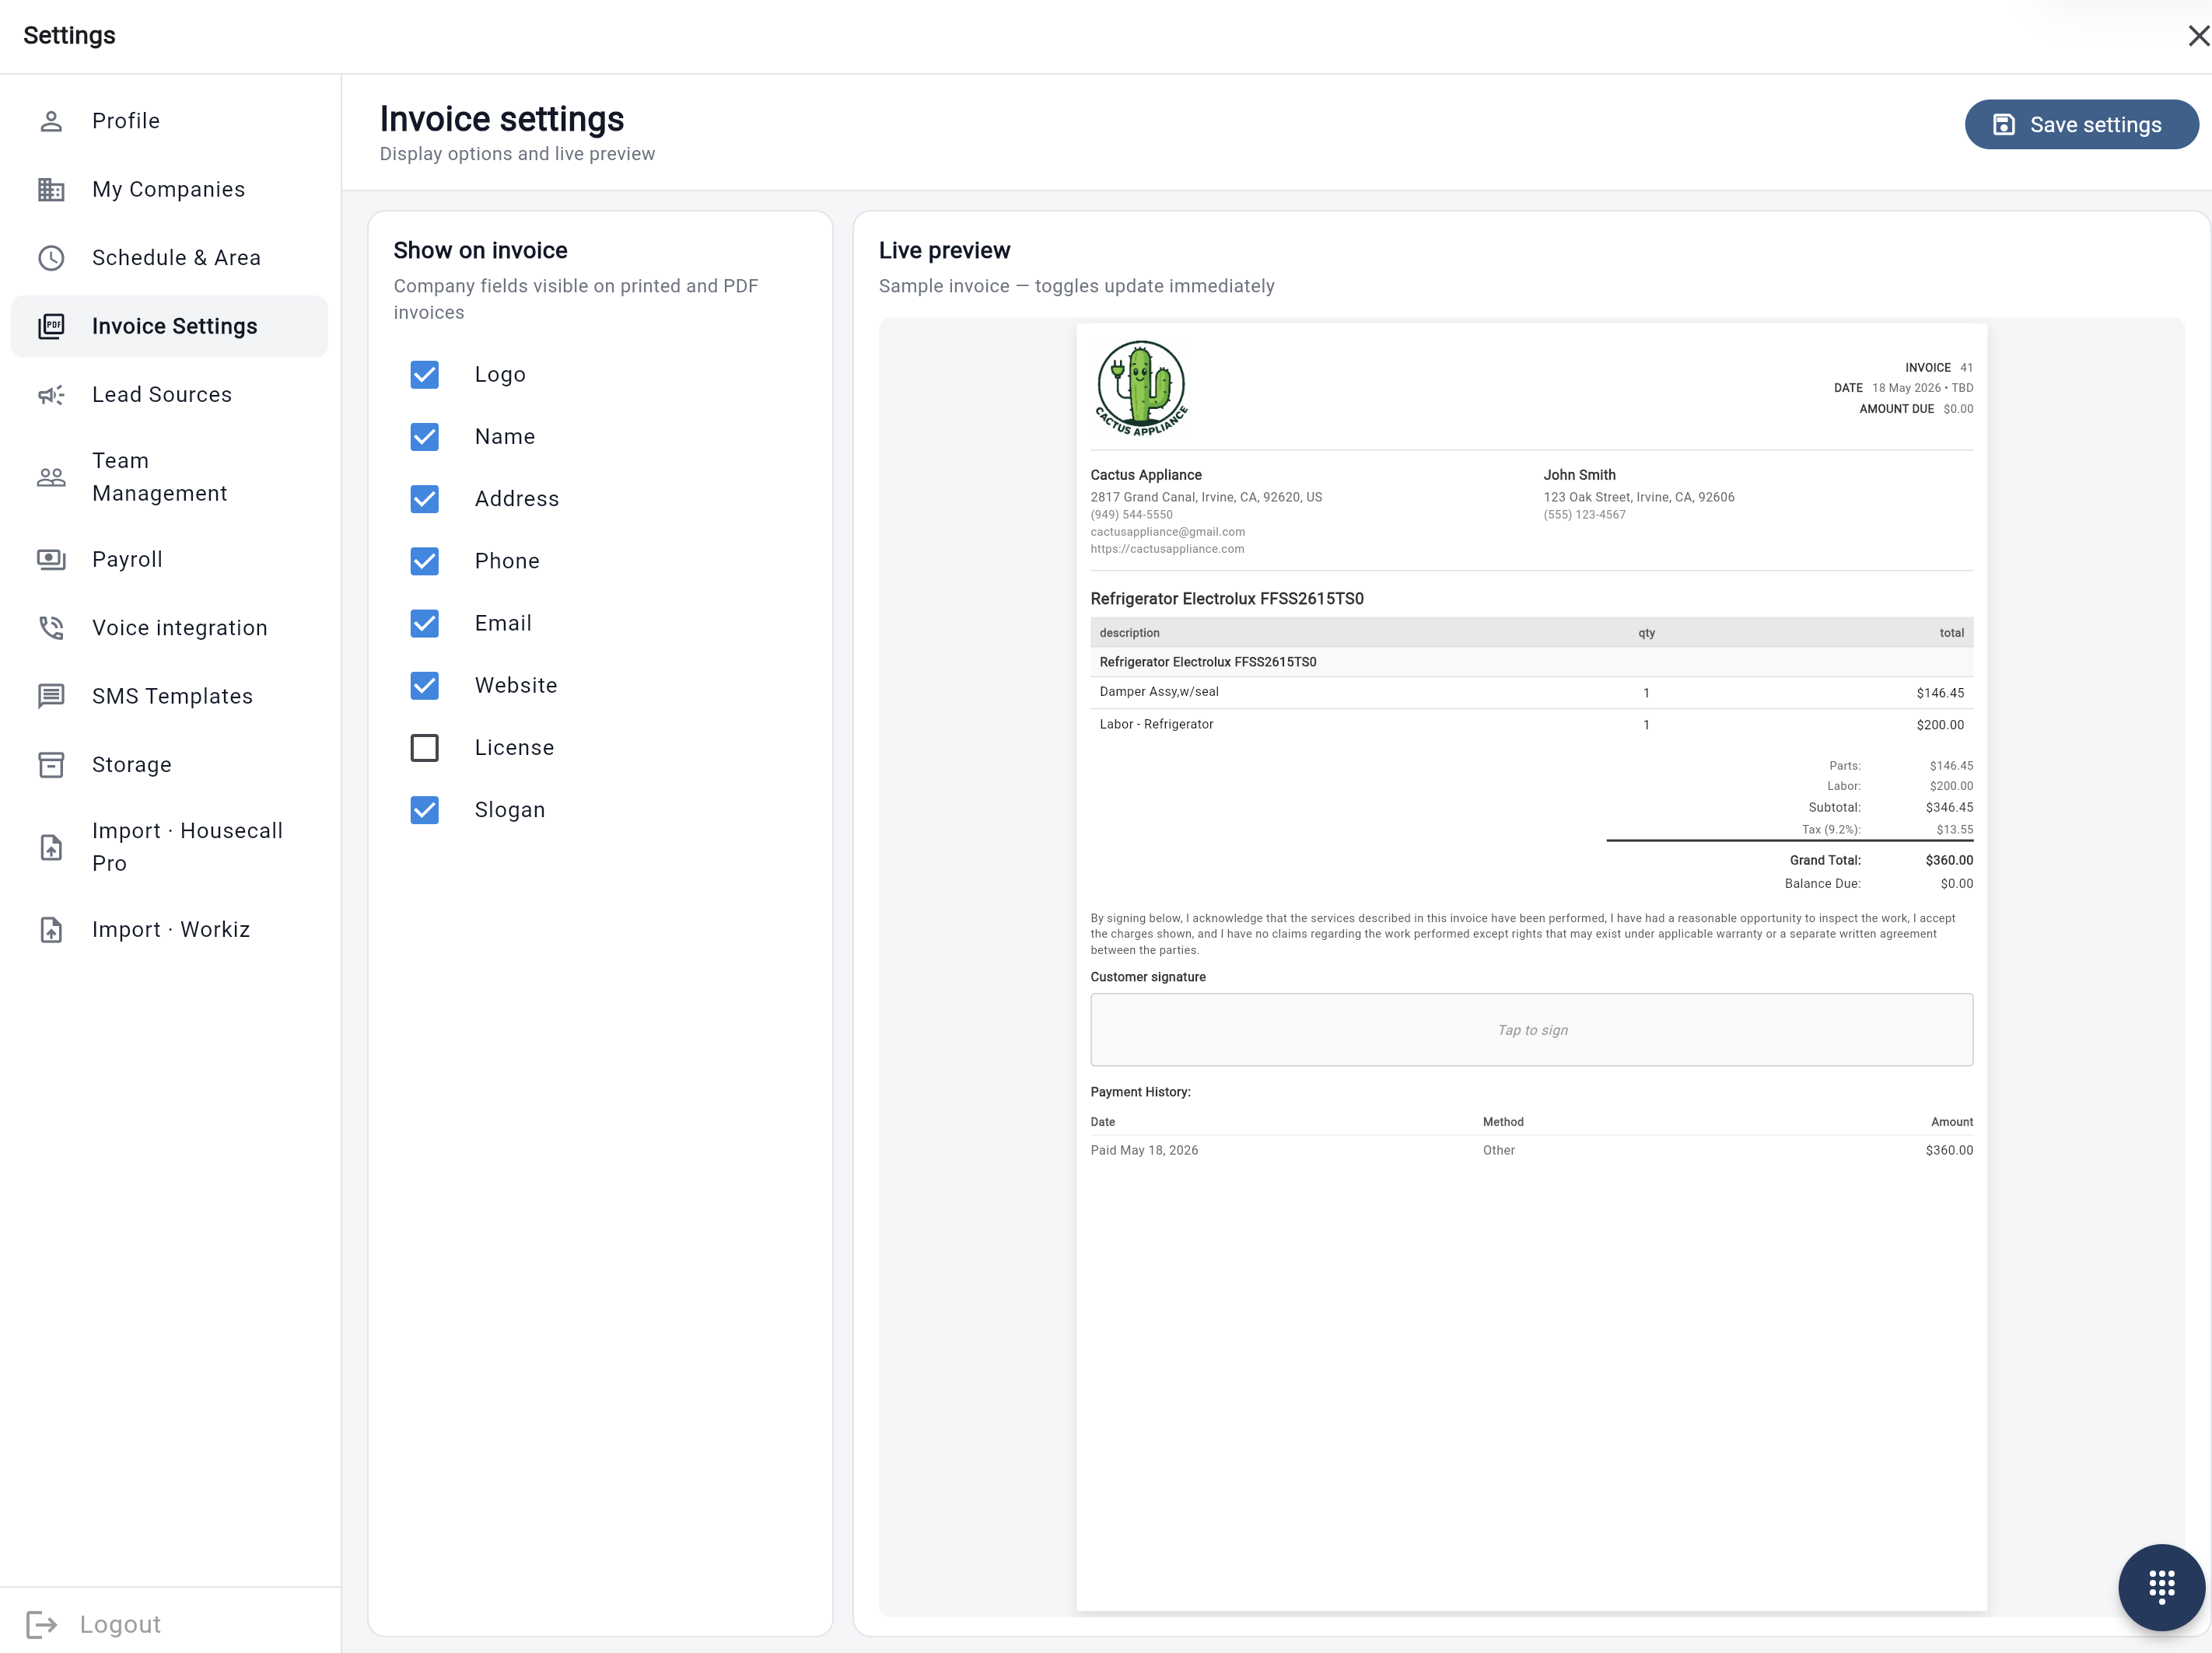The height and width of the screenshot is (1653, 2212).
Task: Select Invoice Settings in sidebar
Action: (x=169, y=327)
